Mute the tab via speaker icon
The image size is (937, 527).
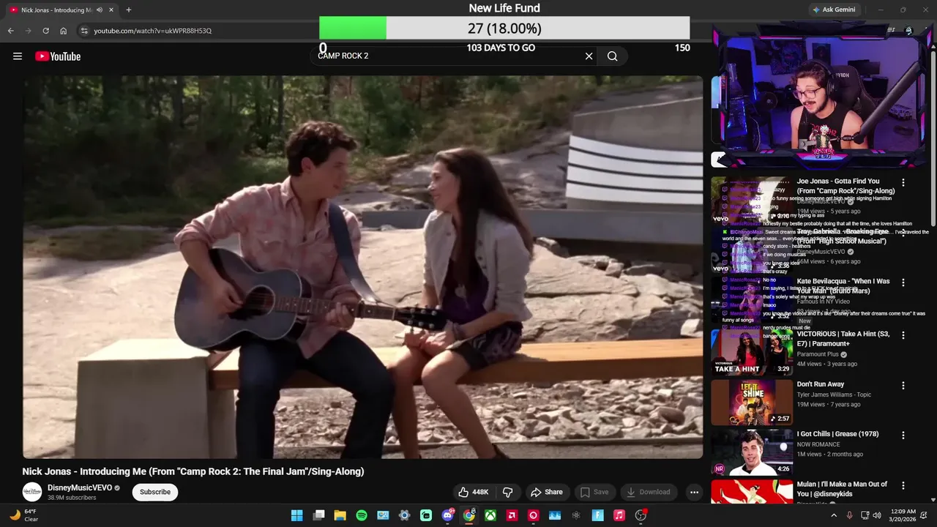(100, 10)
